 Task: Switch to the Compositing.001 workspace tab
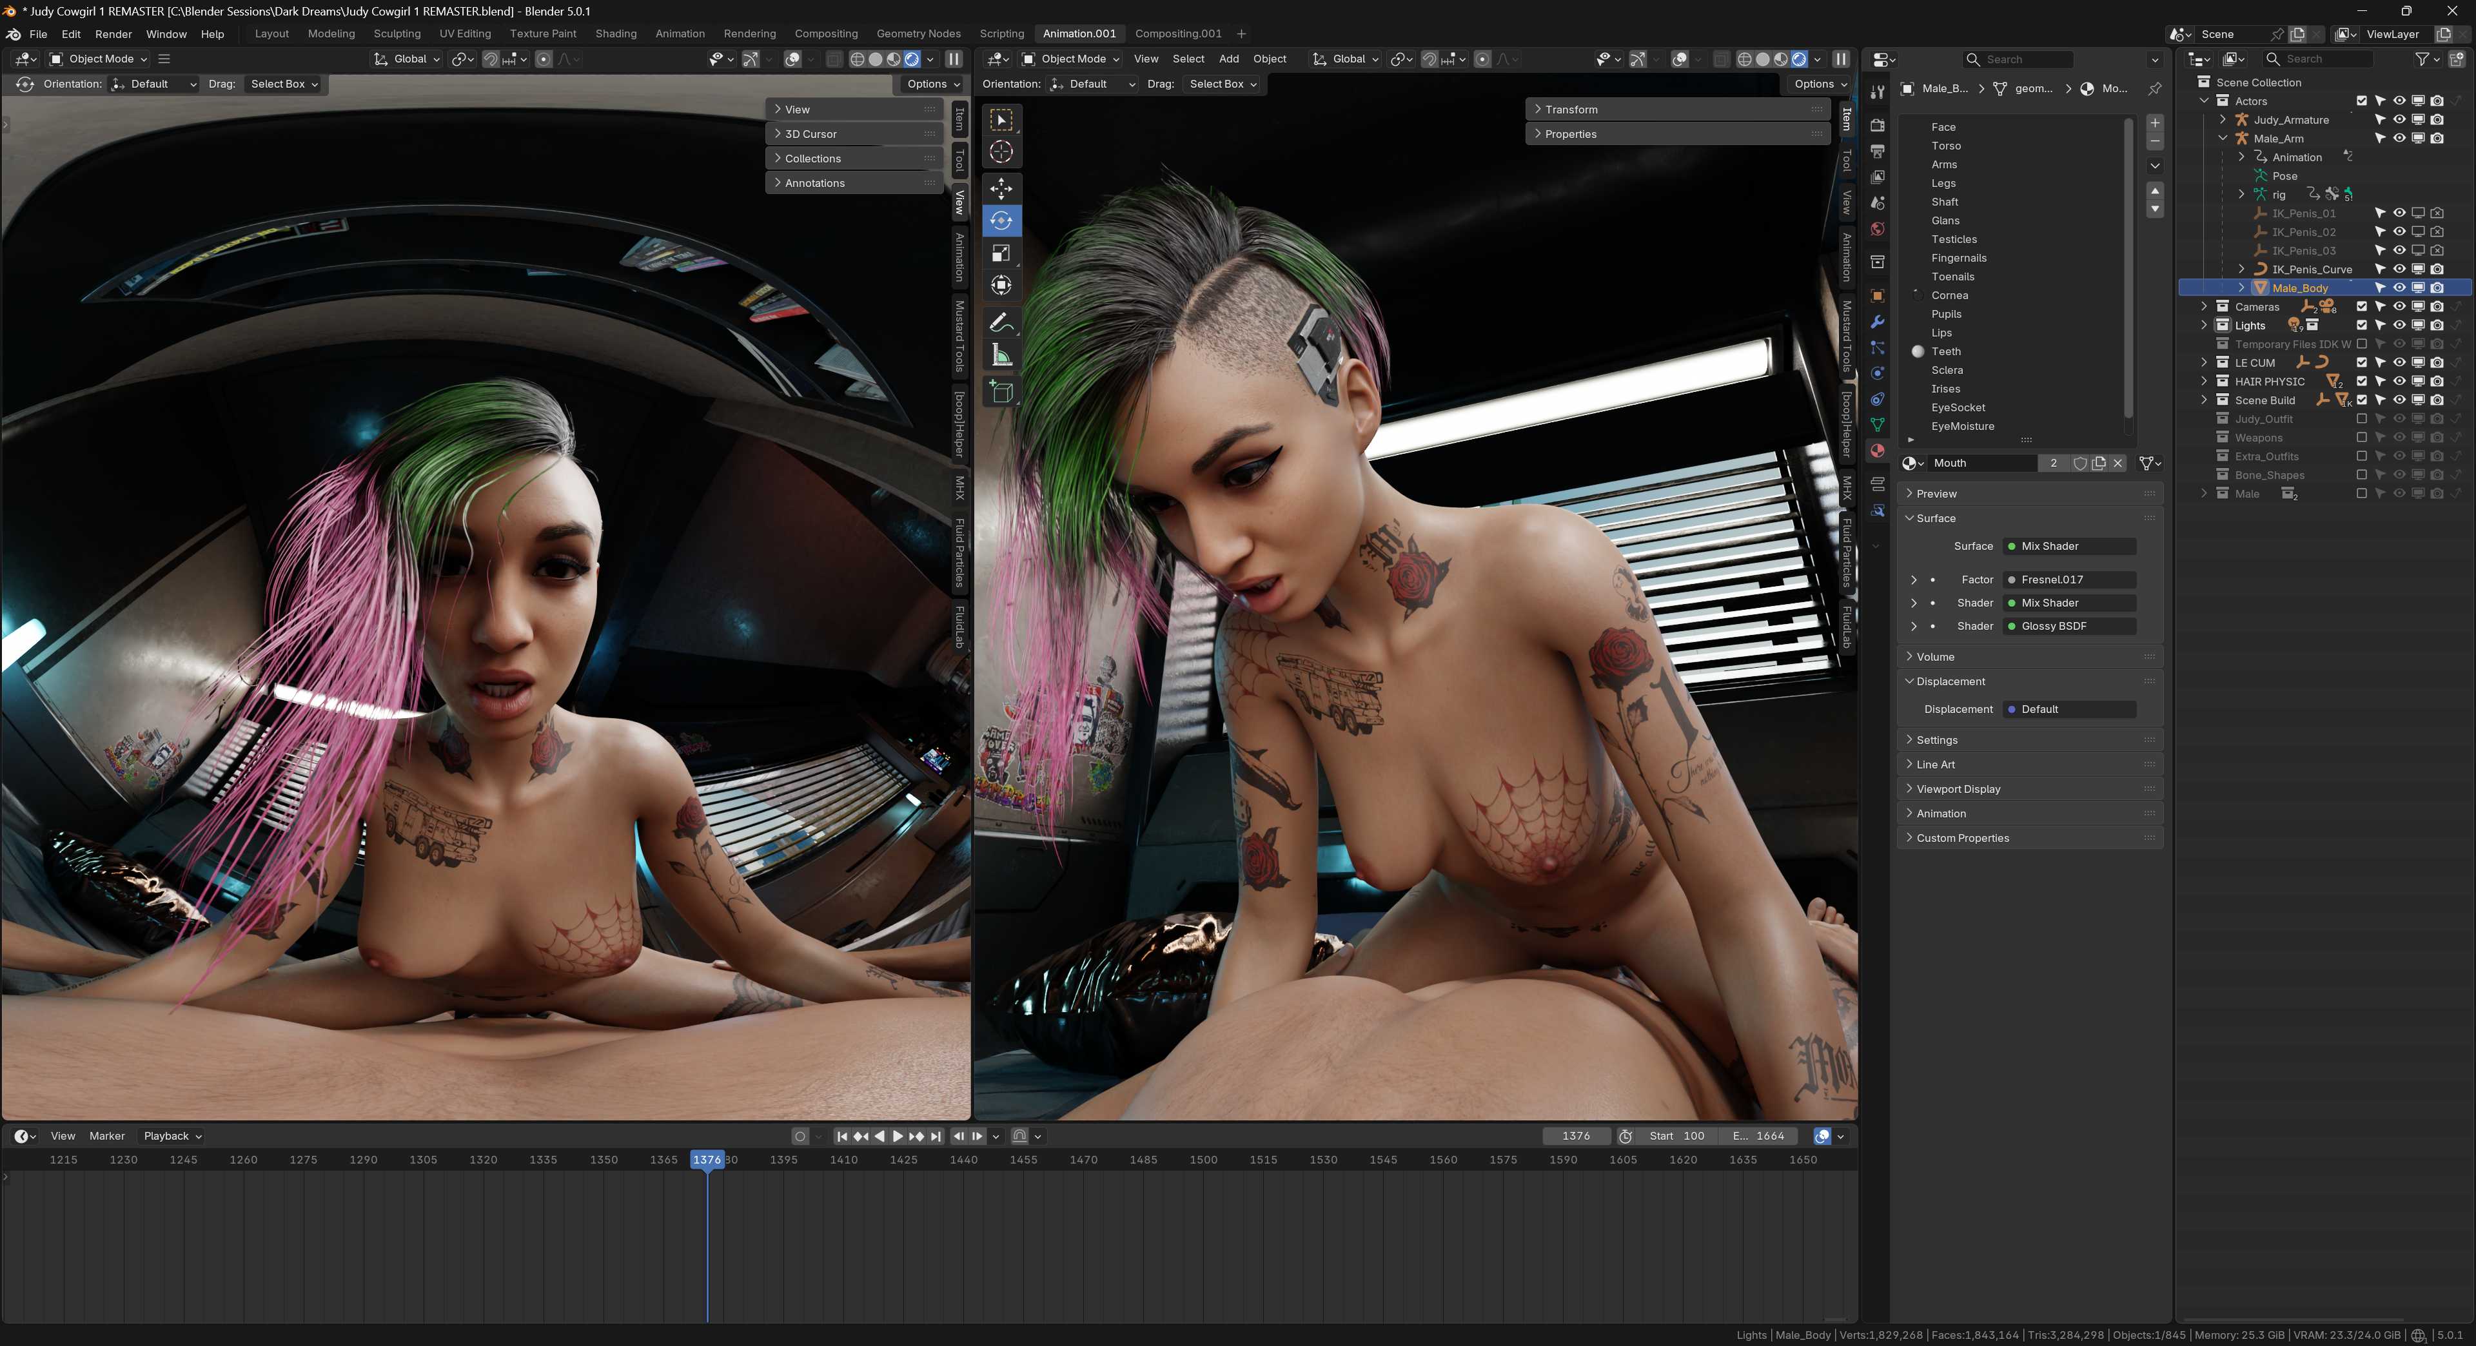[1179, 34]
